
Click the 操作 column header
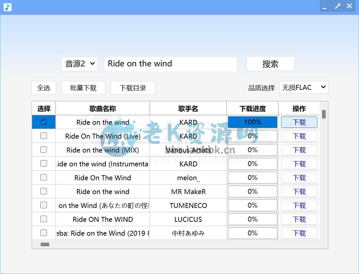[x=299, y=108]
